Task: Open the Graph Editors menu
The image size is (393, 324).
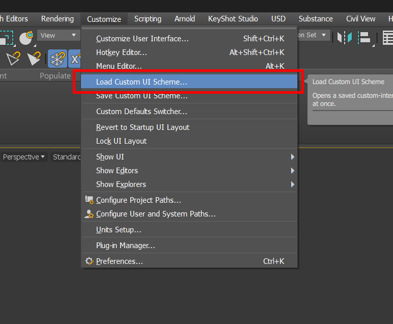Action: coord(14,19)
